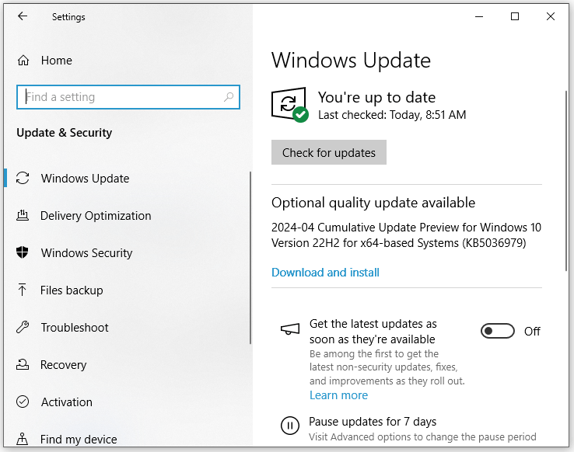Viewport: 574px width, 452px height.
Task: Click the Files backup arrow icon
Action: [22, 290]
